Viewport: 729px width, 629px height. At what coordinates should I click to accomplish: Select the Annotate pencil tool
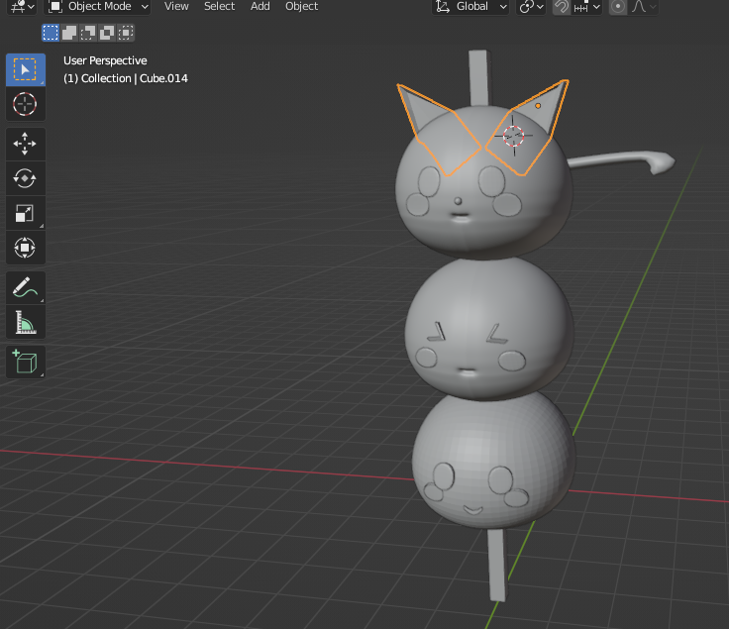[25, 288]
